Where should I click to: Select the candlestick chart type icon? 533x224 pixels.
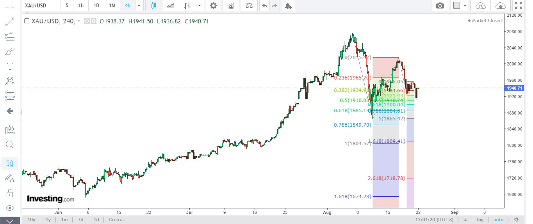[153, 5]
